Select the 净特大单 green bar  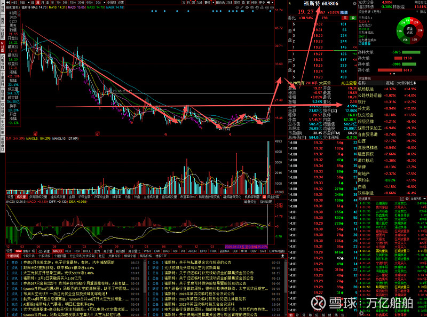tap(411, 52)
